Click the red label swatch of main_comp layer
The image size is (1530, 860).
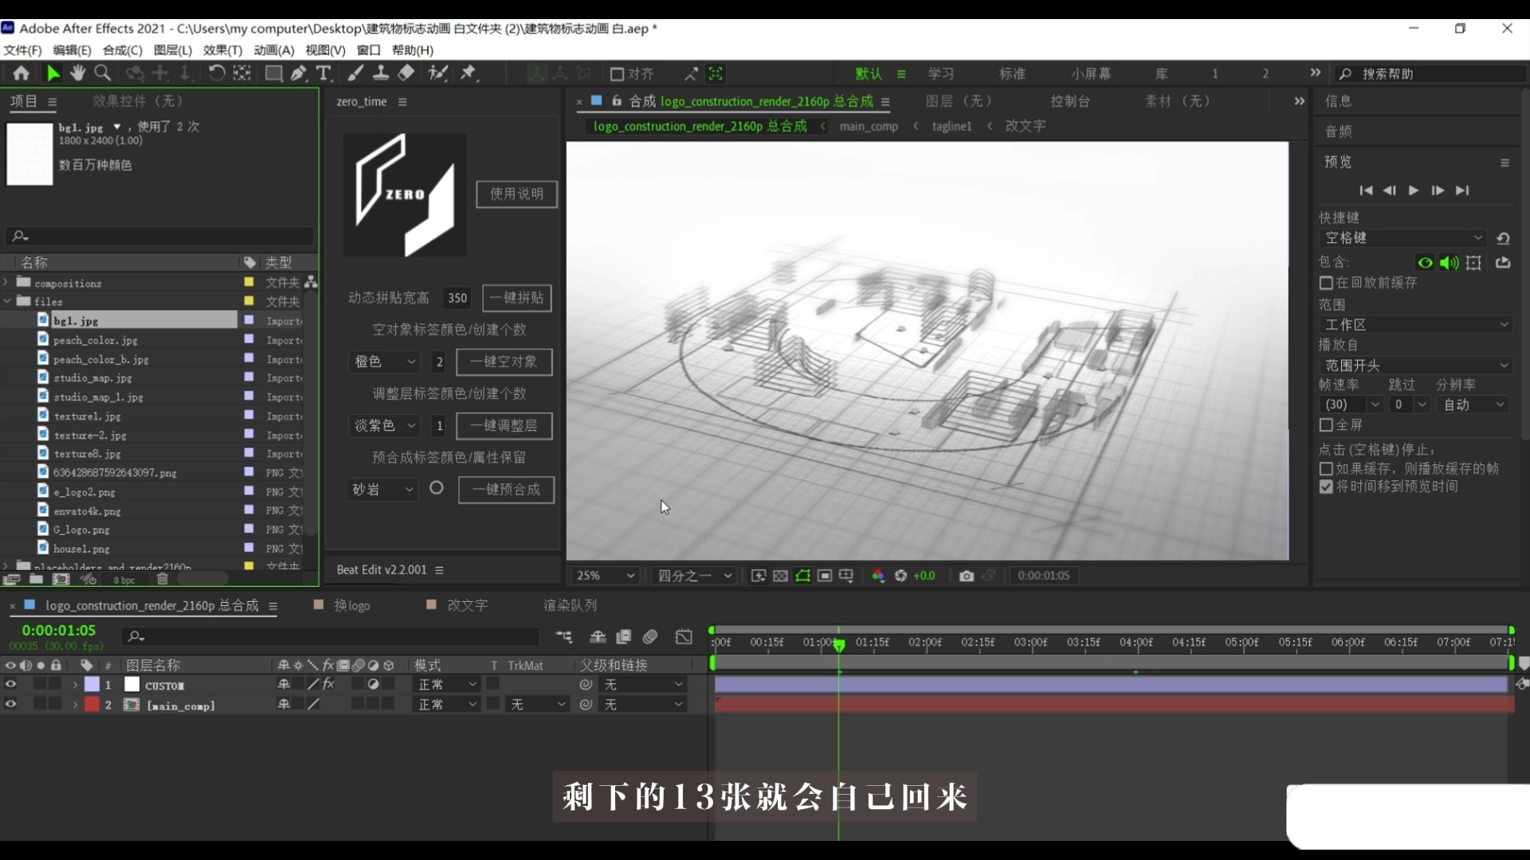92,705
